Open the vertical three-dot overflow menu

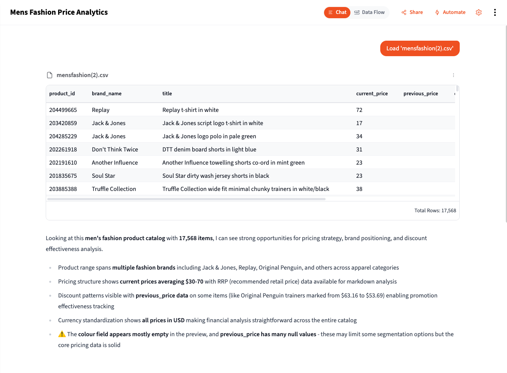tap(495, 12)
